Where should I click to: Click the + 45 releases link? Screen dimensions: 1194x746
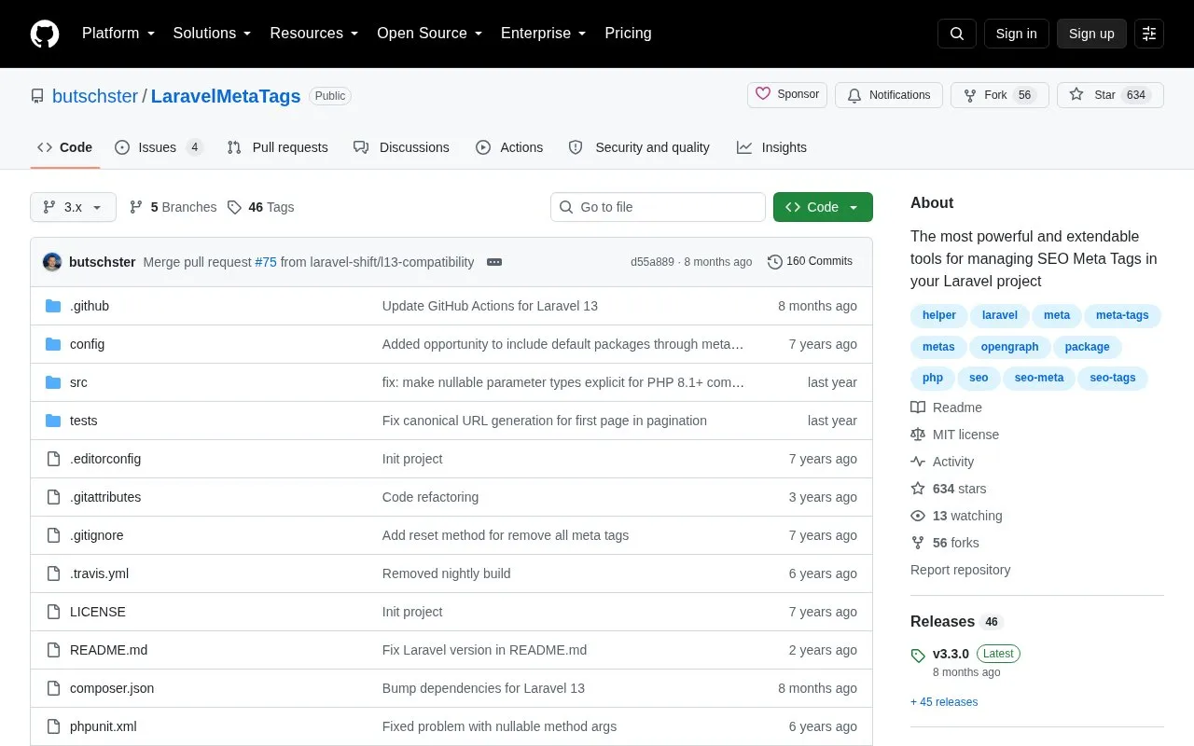944,702
